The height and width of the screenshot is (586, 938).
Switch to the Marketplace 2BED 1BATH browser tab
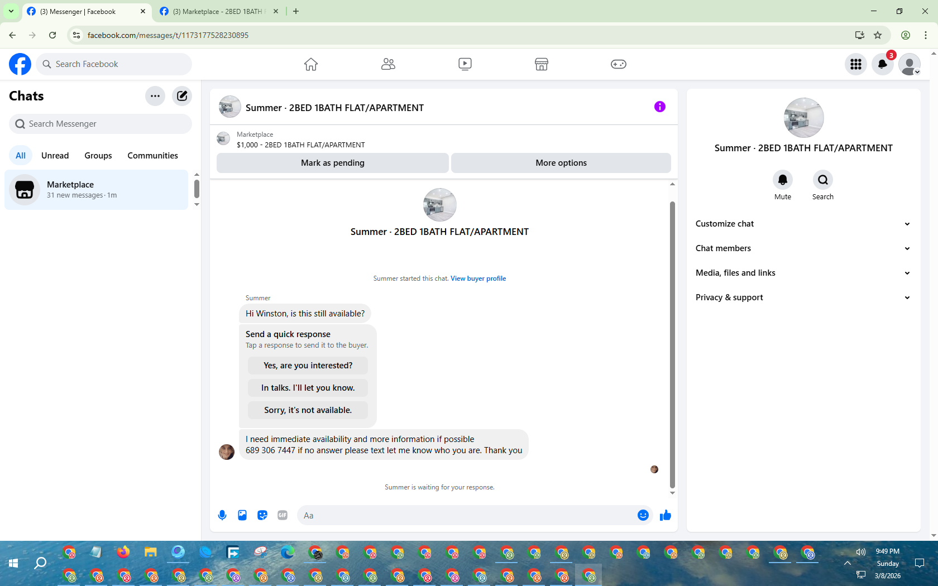point(218,11)
